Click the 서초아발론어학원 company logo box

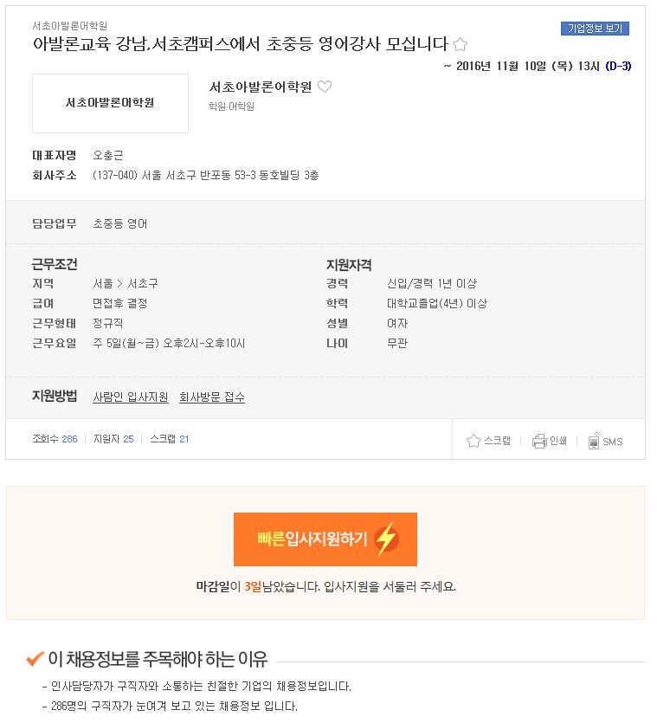click(x=111, y=104)
